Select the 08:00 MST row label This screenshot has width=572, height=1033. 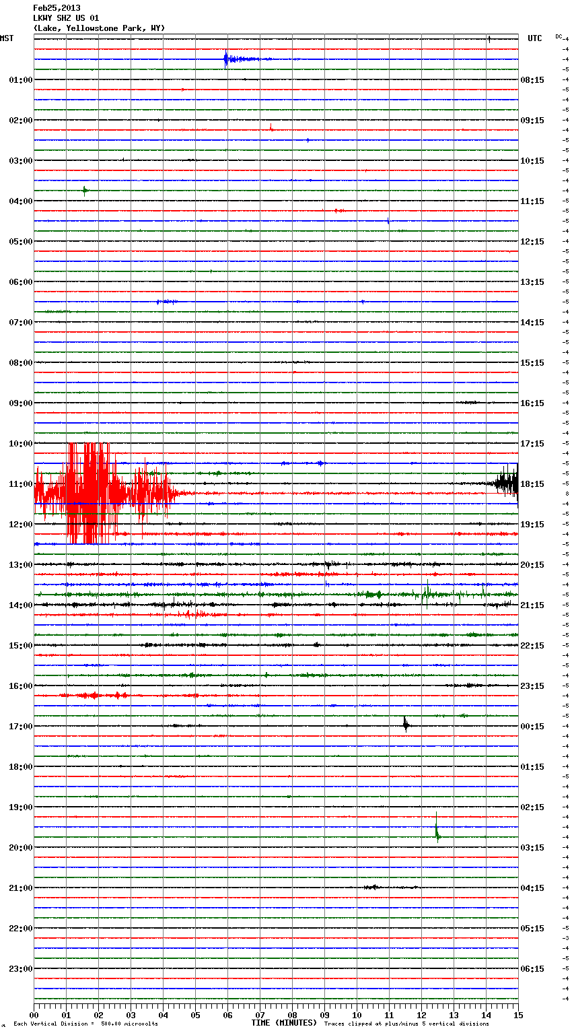[x=21, y=363]
